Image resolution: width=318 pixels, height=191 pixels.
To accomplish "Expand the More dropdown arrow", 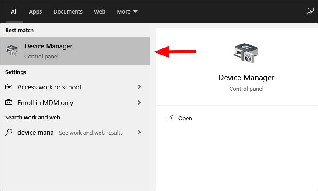I will (x=135, y=12).
